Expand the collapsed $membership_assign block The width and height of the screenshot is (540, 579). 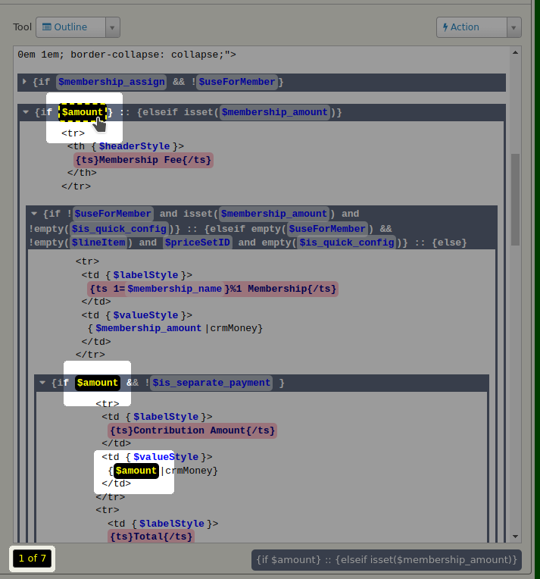25,82
